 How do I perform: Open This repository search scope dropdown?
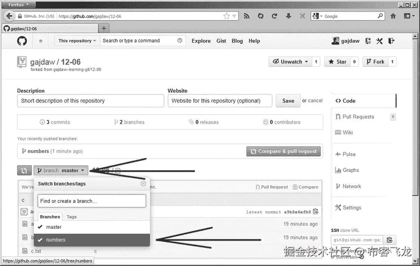tap(77, 41)
